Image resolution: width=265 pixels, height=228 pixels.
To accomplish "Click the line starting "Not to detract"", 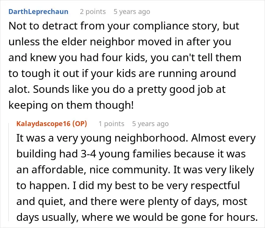I will tap(124, 26).
